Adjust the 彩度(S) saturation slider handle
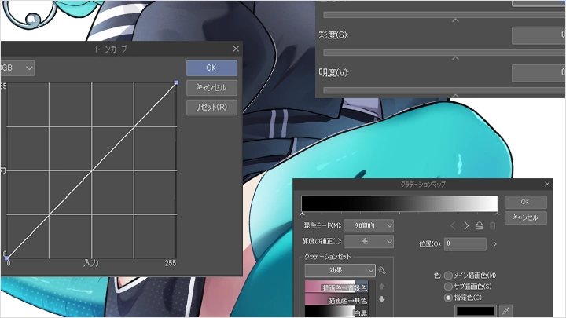Viewport: 566px width, 318px height. (x=455, y=57)
